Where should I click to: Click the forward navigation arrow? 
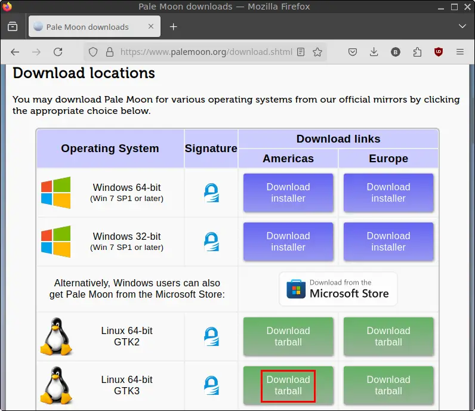36,52
